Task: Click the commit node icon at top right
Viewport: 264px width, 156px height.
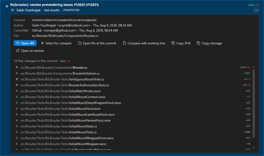Action: (256, 10)
